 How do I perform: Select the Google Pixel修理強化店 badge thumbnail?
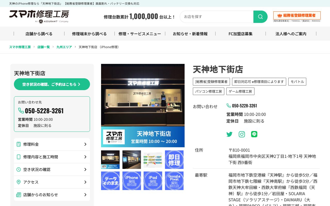[174, 181]
